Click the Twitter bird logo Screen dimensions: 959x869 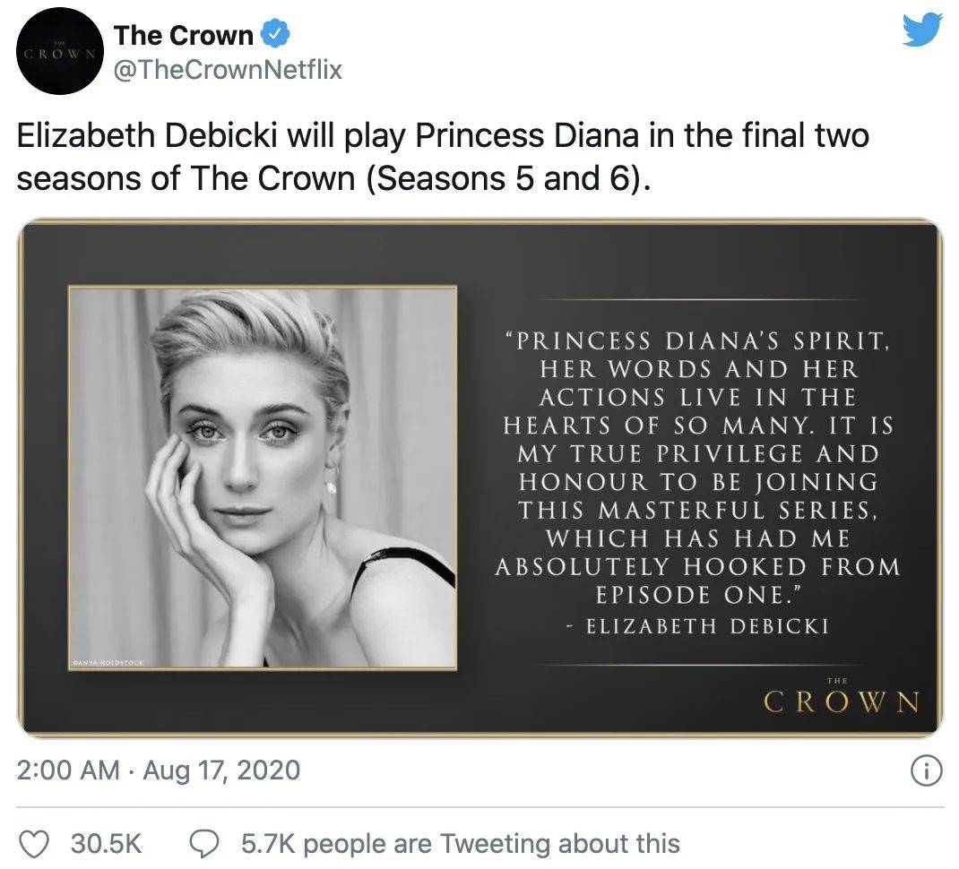point(922,30)
